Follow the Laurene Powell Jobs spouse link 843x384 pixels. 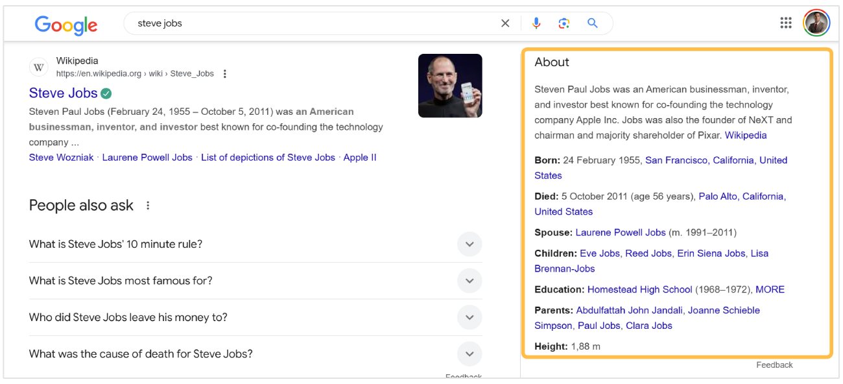(620, 232)
